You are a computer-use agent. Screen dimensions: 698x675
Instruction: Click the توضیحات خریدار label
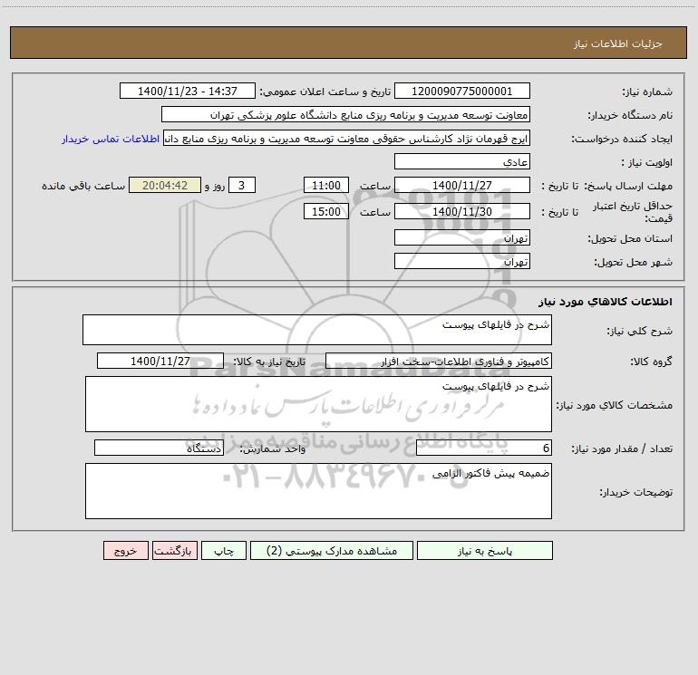coord(635,492)
